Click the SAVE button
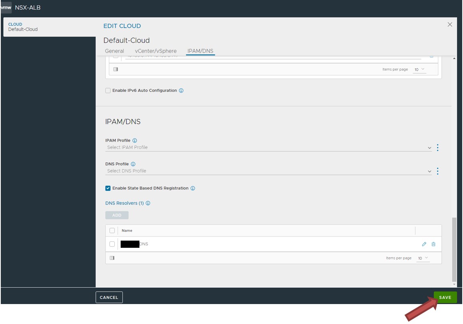The height and width of the screenshot is (324, 463). tap(445, 297)
